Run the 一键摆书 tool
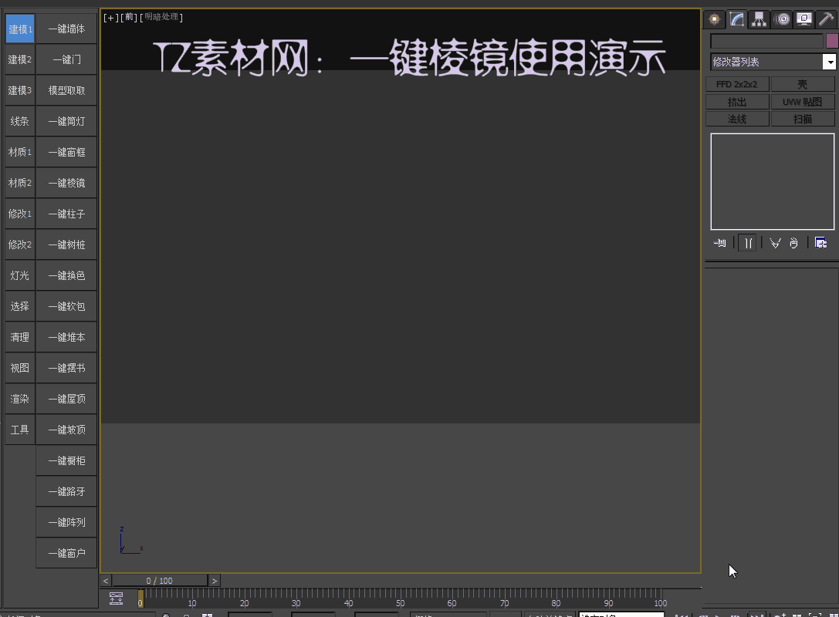839x617 pixels. [x=66, y=368]
